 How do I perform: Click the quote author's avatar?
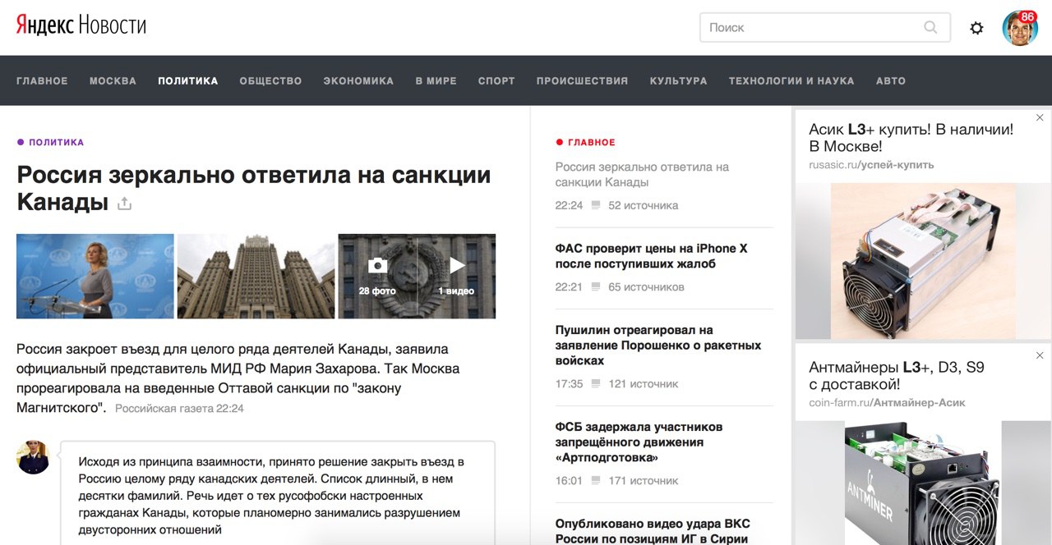point(34,457)
